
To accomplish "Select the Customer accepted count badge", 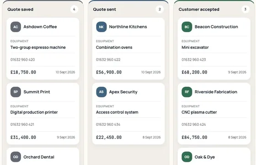I will (x=245, y=9).
